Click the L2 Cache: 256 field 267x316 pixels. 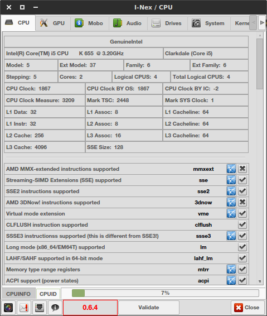(45, 136)
